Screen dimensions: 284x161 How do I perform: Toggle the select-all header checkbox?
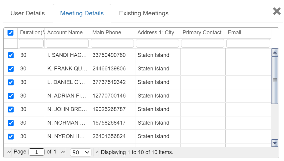(x=11, y=33)
